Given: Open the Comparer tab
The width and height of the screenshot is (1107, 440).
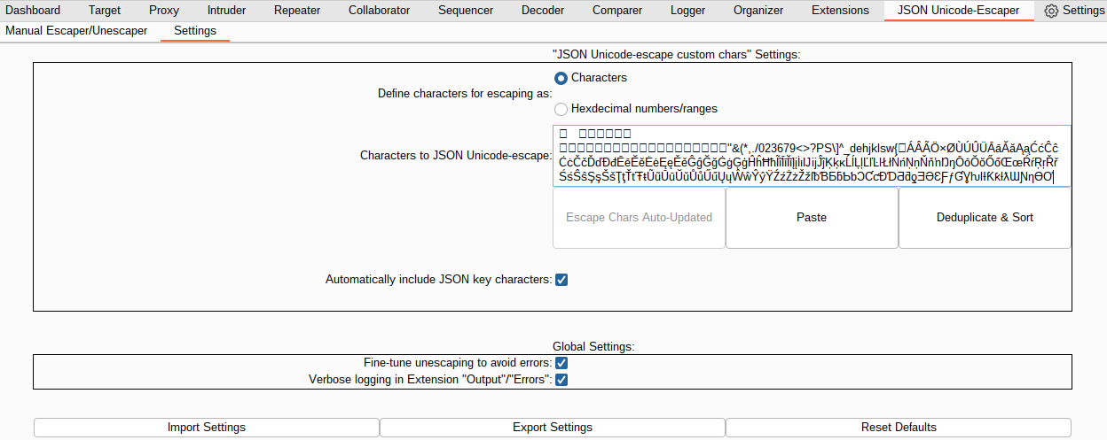Looking at the screenshot, I should (616, 11).
